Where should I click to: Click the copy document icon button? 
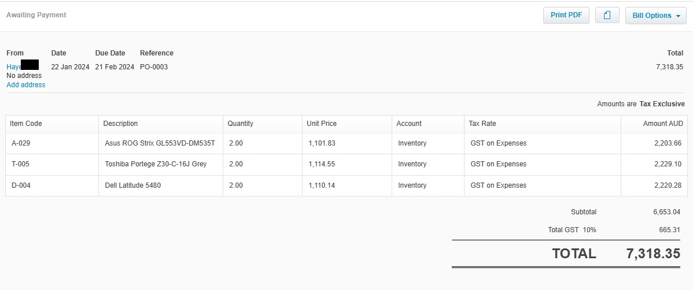coord(607,16)
